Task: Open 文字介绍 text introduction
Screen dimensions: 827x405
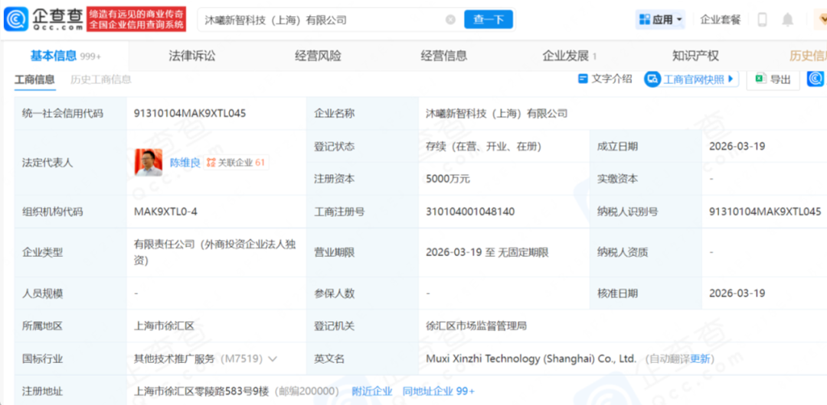Action: 605,79
